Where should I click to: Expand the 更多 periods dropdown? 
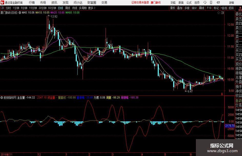(x=92, y=8)
